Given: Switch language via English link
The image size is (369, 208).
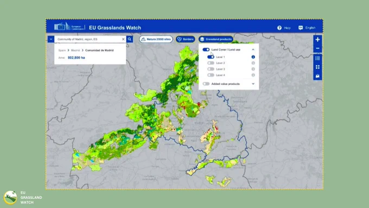Looking at the screenshot, I should pos(310,28).
